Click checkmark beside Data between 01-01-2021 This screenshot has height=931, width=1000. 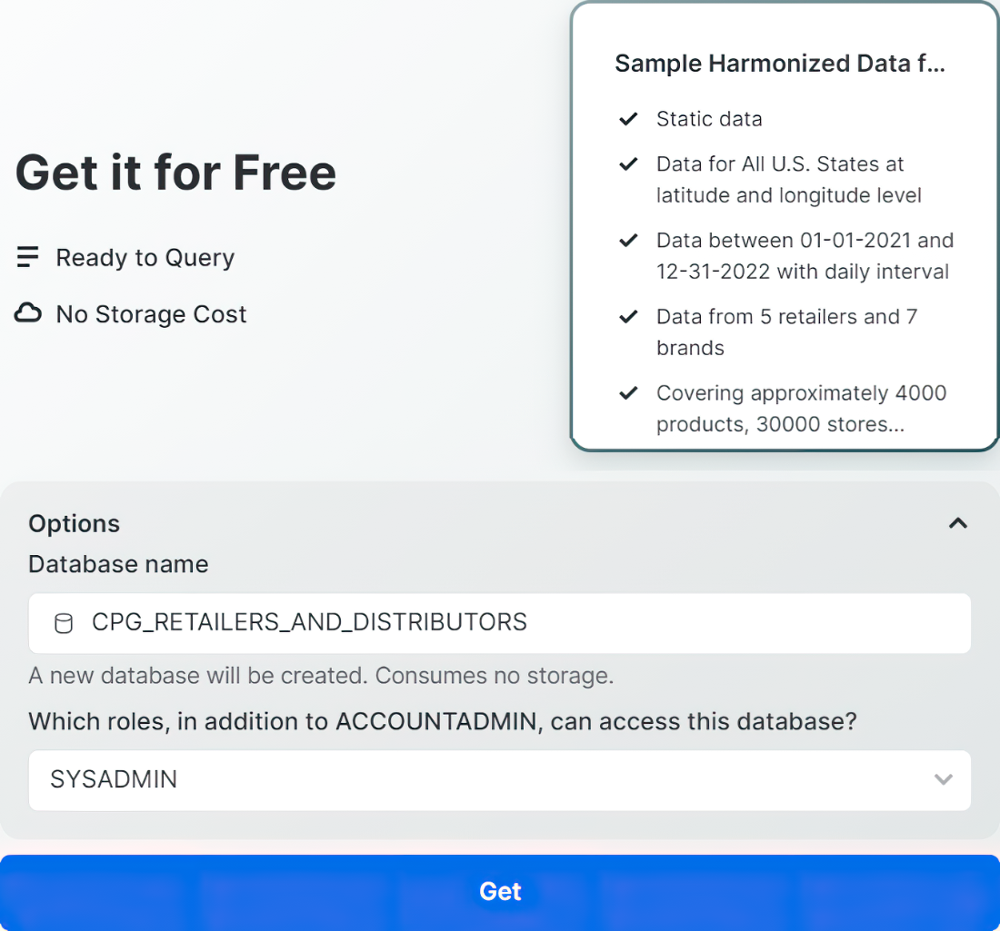[628, 240]
